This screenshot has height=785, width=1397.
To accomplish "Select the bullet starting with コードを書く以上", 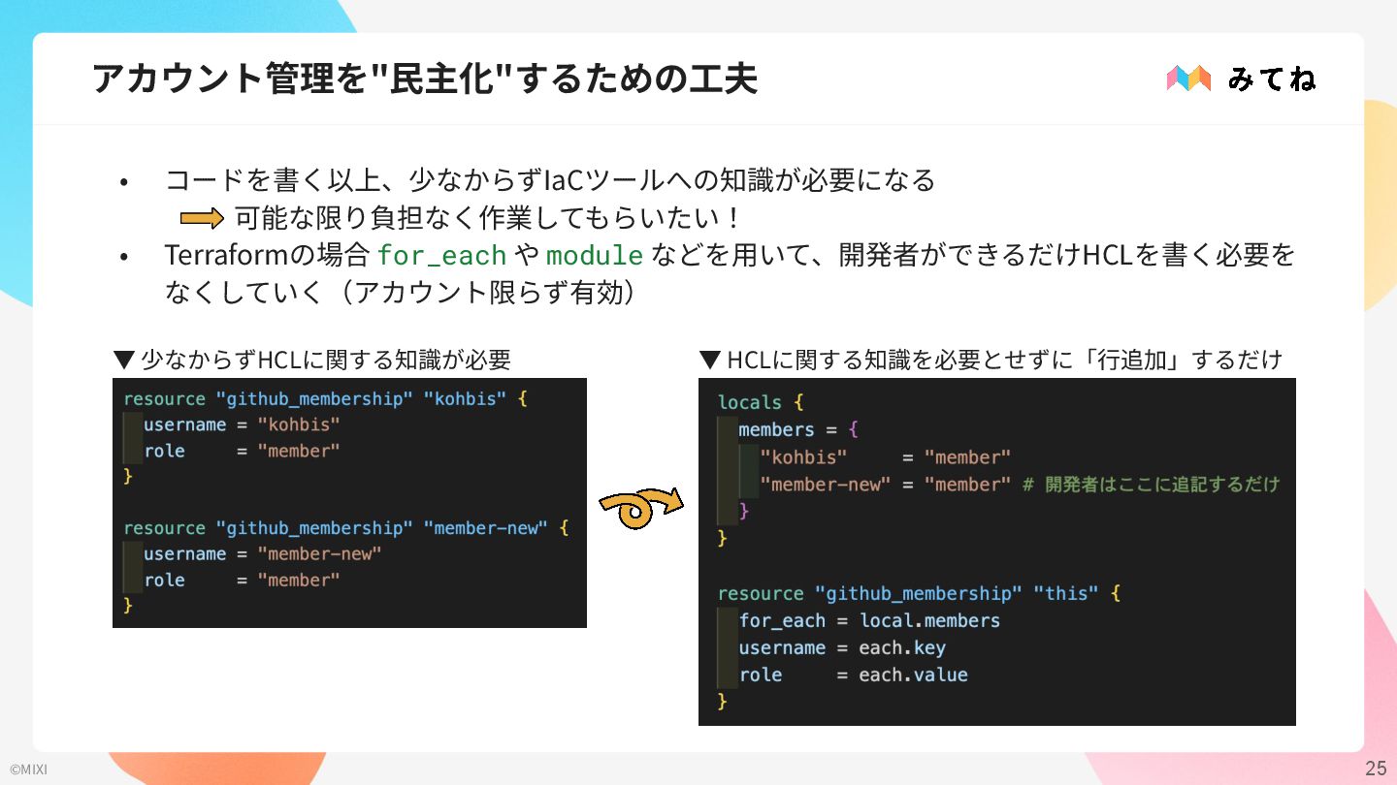I will point(550,180).
